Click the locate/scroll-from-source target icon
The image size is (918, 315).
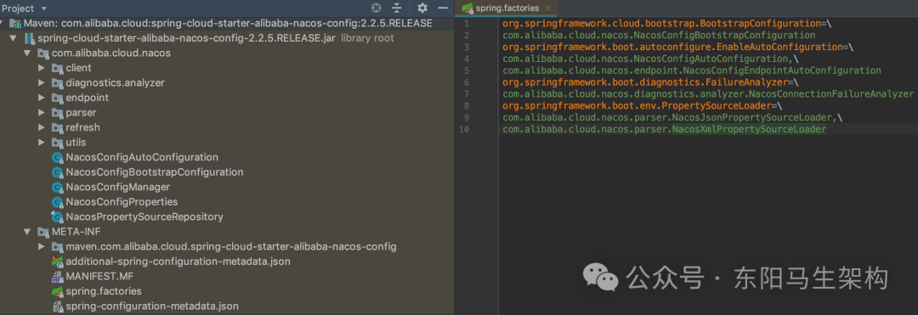click(x=377, y=8)
